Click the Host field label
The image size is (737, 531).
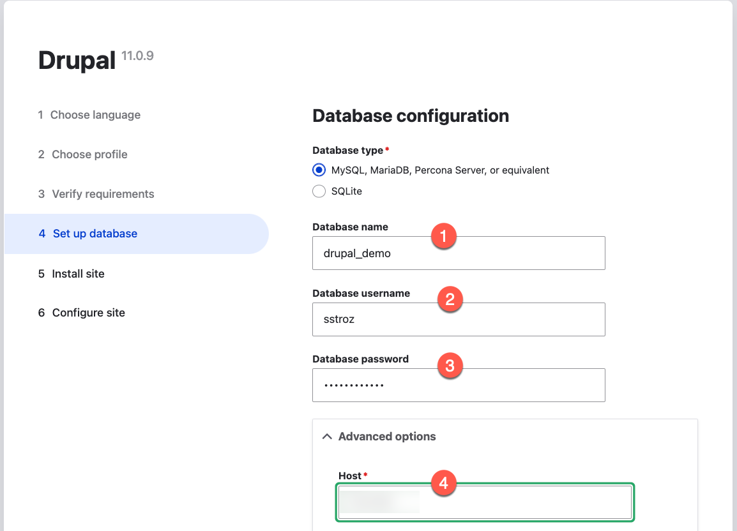pos(350,476)
